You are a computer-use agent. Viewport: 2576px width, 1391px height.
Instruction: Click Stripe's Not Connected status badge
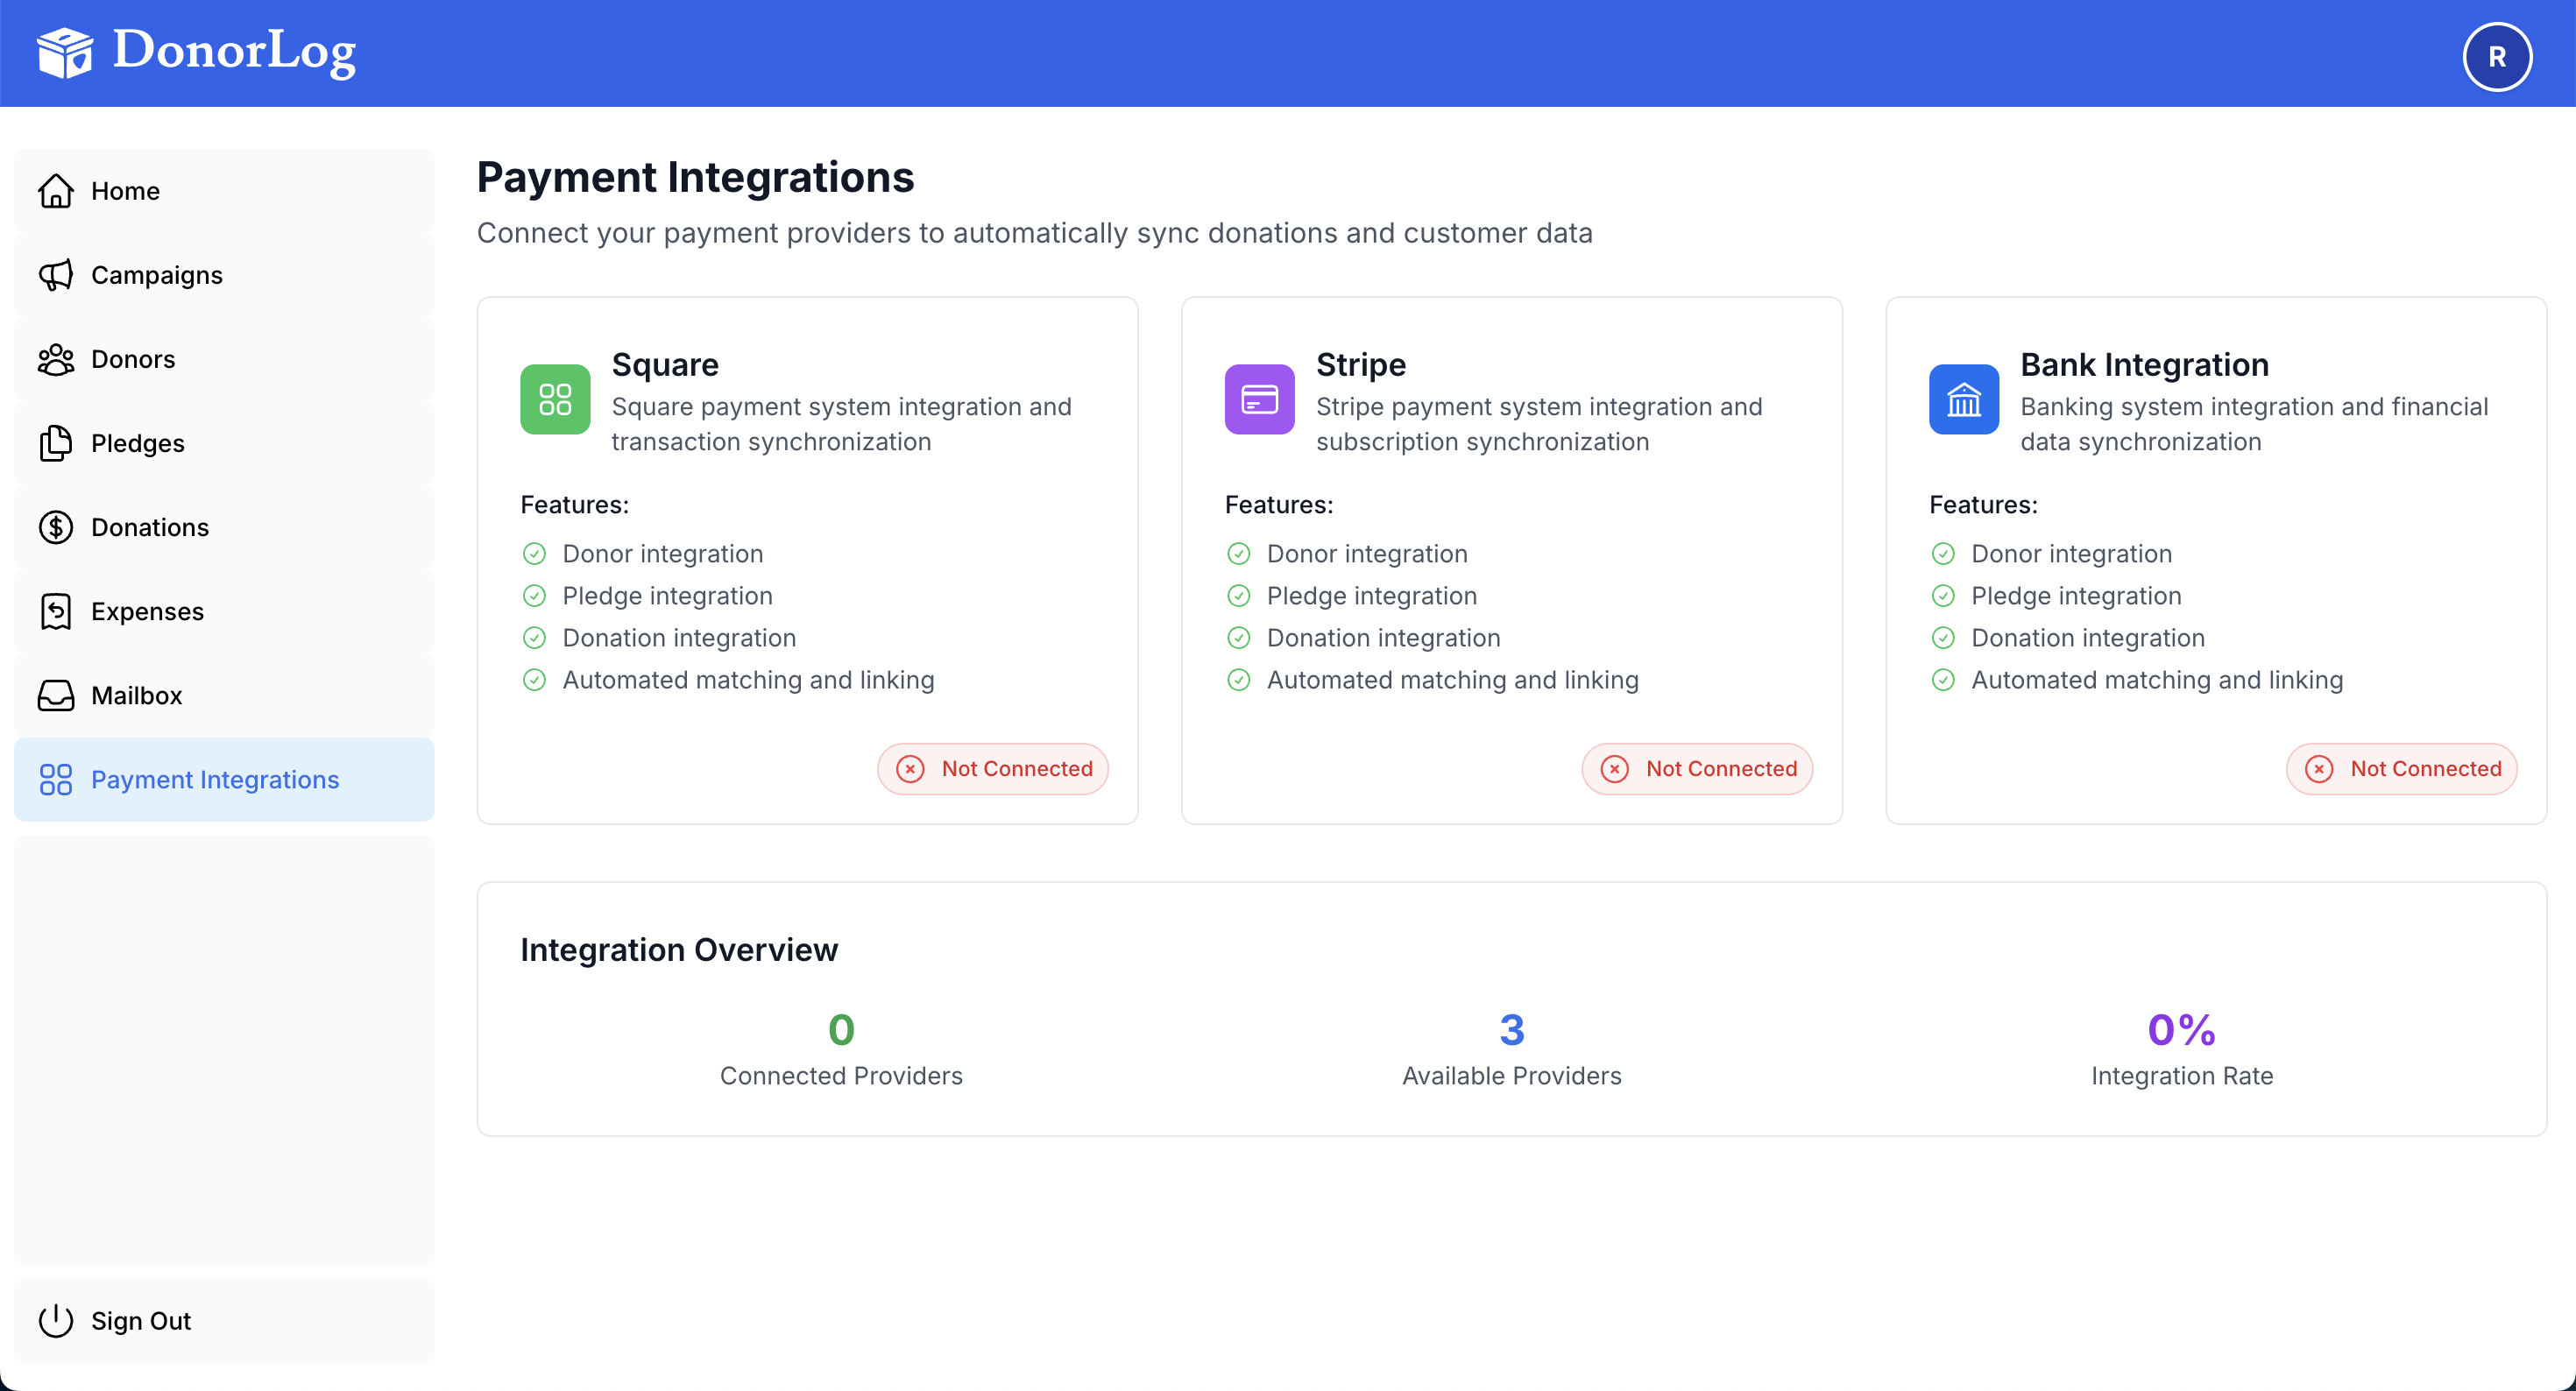point(1696,768)
